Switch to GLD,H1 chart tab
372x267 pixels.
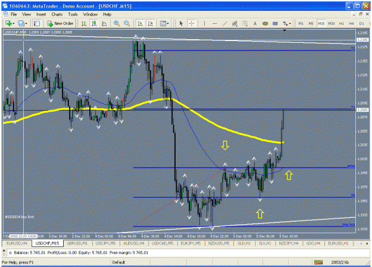click(244, 243)
